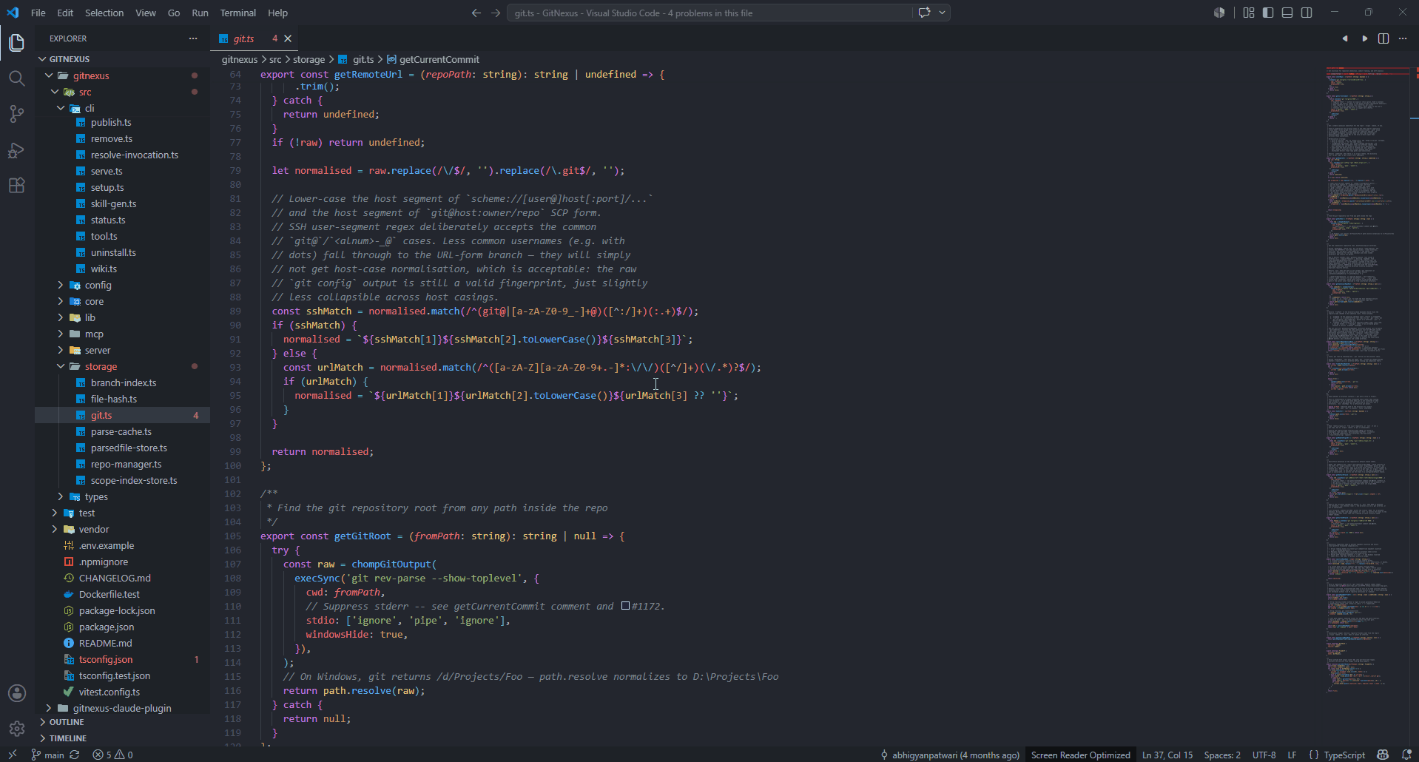Screen dimensions: 1419x762
Task: Synchronize changes for the main branch
Action: [x=75, y=755]
